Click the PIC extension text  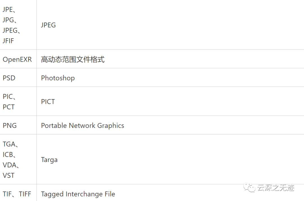(8, 97)
